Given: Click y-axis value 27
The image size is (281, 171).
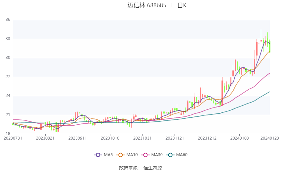Looking at the screenshot, I should [8, 77].
